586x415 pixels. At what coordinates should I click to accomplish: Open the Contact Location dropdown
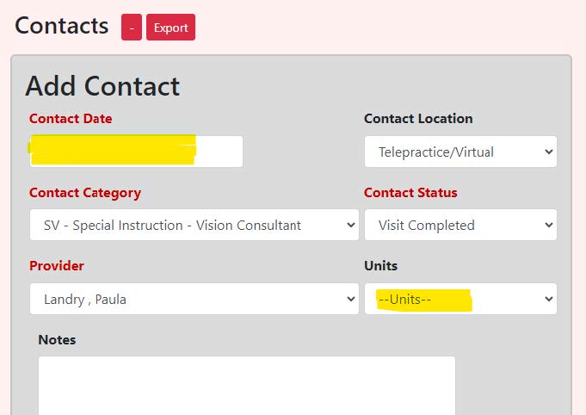point(460,152)
